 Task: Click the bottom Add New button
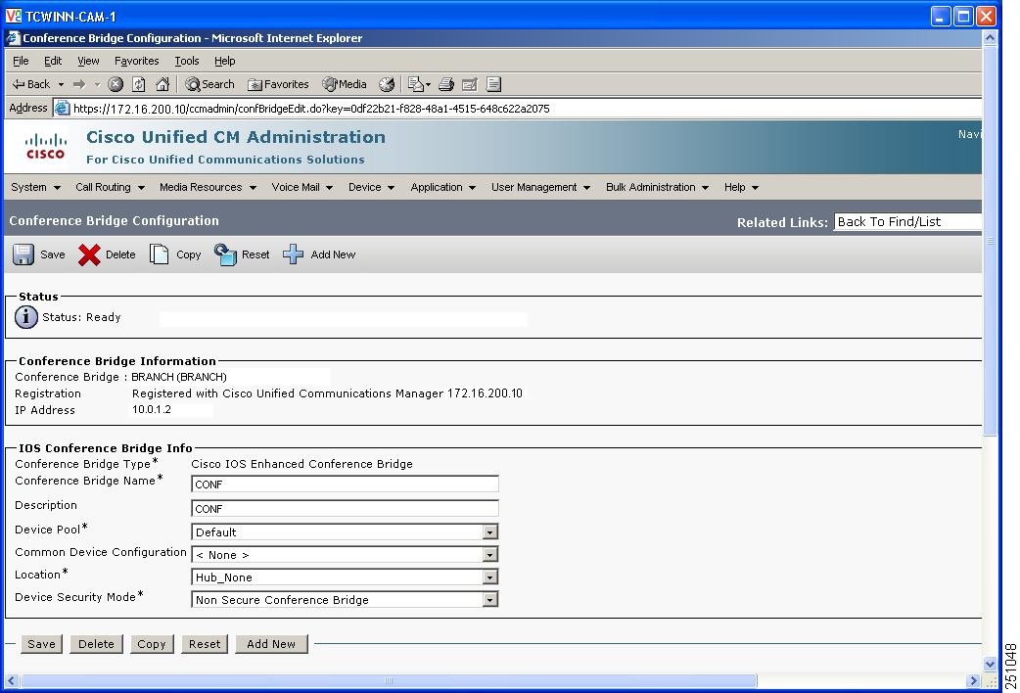tap(271, 643)
